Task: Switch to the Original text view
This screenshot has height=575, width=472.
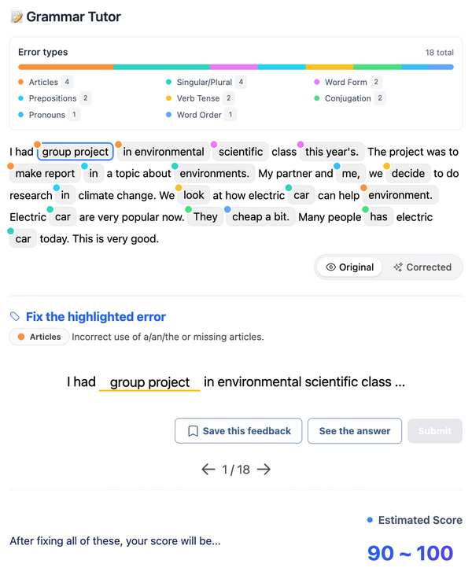Action: [349, 267]
